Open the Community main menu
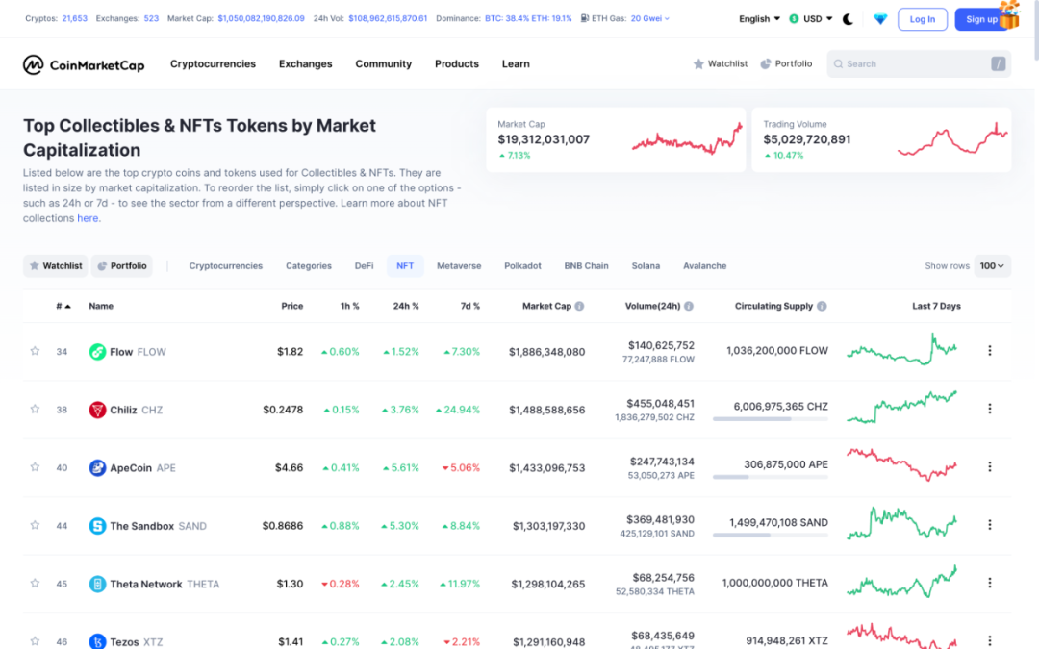The height and width of the screenshot is (649, 1039). tap(383, 64)
